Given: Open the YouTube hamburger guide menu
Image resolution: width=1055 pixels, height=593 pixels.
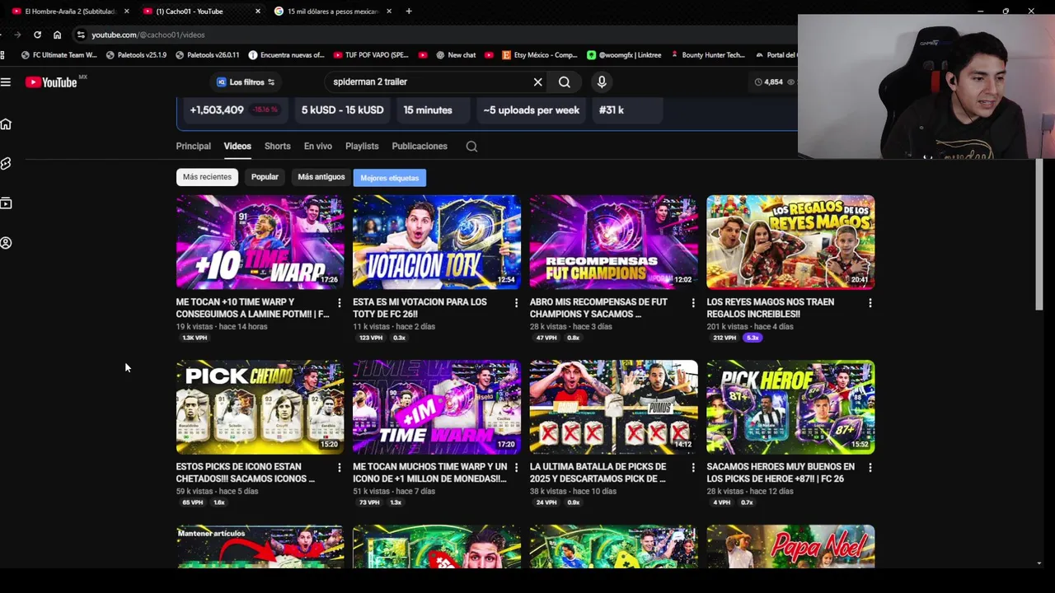Looking at the screenshot, I should pos(6,82).
